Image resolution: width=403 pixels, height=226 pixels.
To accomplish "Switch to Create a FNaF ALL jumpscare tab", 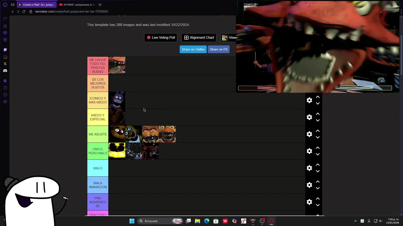I will pos(37,5).
